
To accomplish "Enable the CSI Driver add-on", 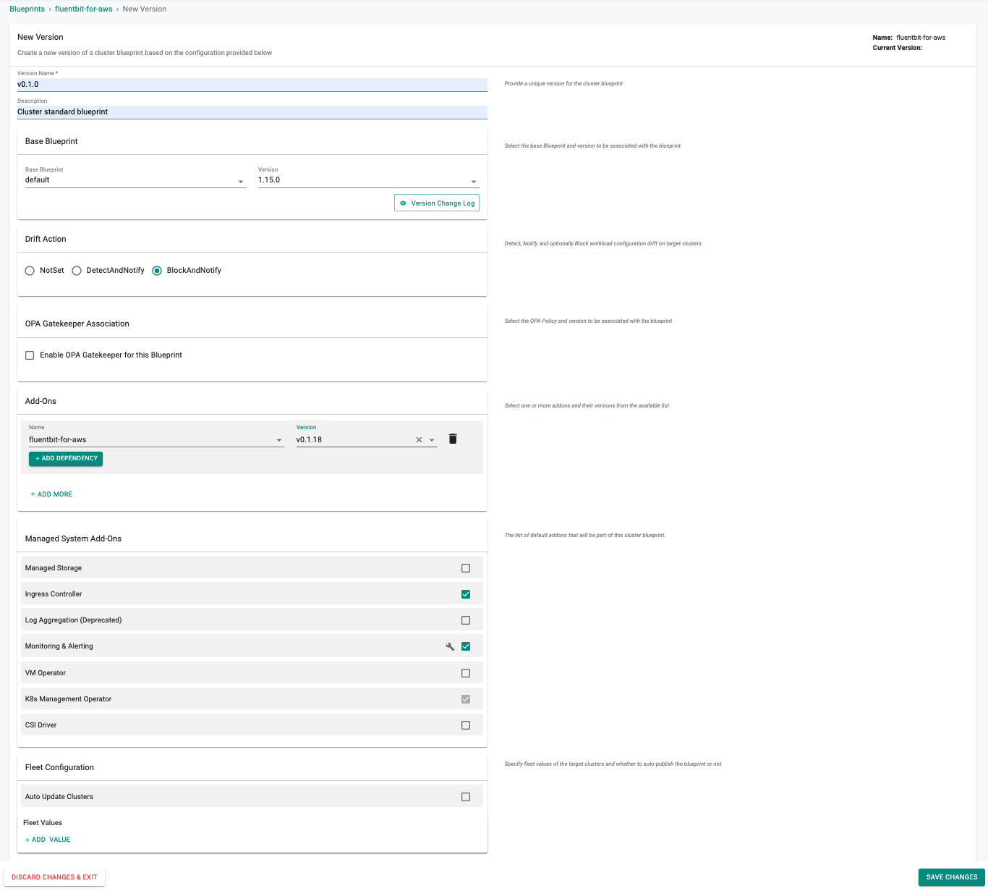I will click(x=466, y=725).
